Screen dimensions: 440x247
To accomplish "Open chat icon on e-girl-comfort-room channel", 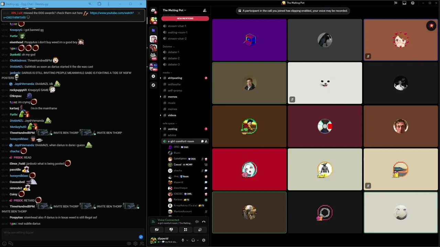I will [x=202, y=141].
